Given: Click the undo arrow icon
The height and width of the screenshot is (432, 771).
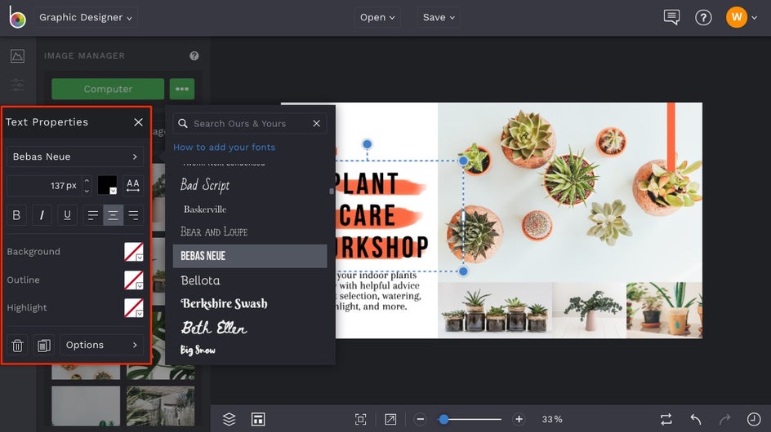Looking at the screenshot, I should point(696,419).
